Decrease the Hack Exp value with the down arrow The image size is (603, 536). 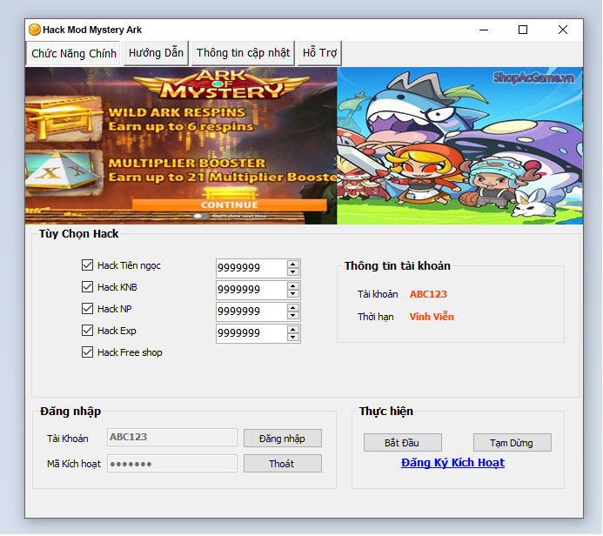[293, 338]
